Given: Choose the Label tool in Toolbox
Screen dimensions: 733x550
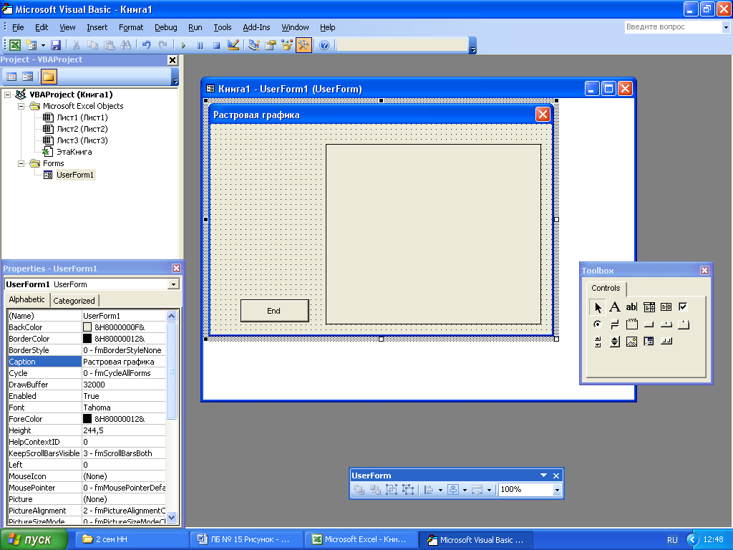Looking at the screenshot, I should point(615,307).
